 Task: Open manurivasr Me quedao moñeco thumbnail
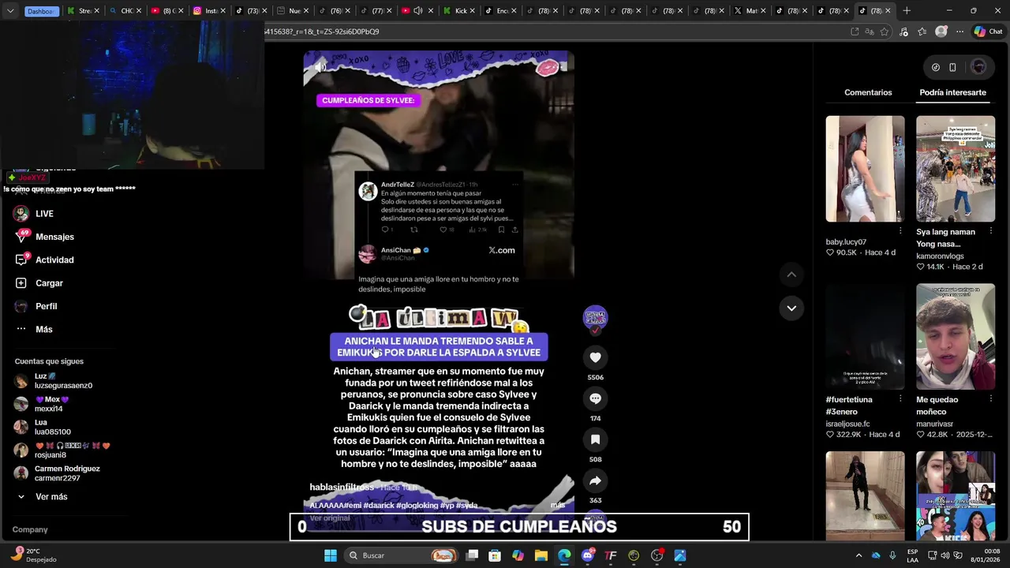pyautogui.click(x=956, y=337)
